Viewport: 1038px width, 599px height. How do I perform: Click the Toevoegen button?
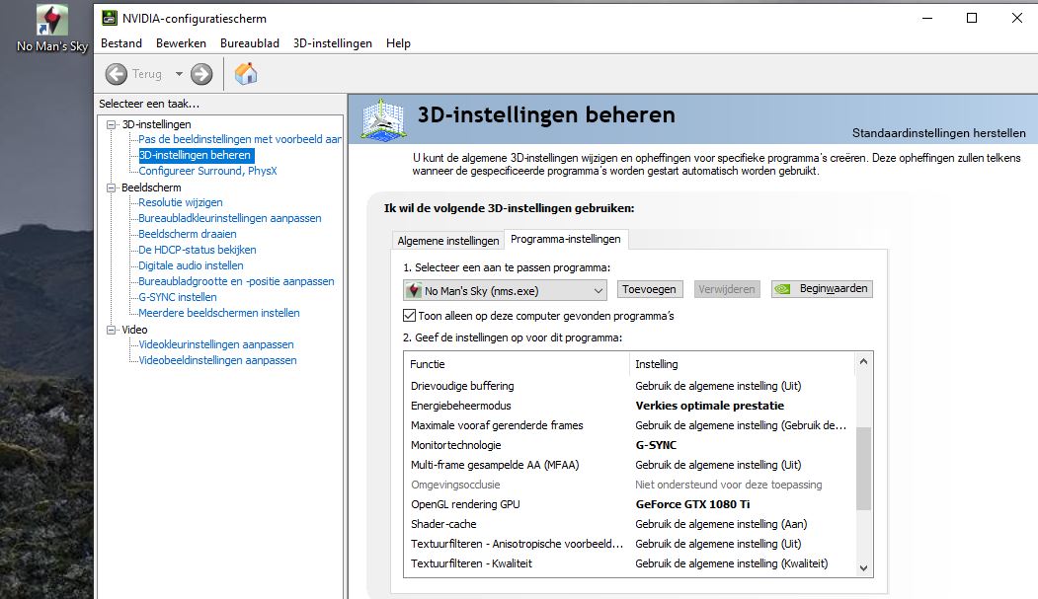[649, 289]
